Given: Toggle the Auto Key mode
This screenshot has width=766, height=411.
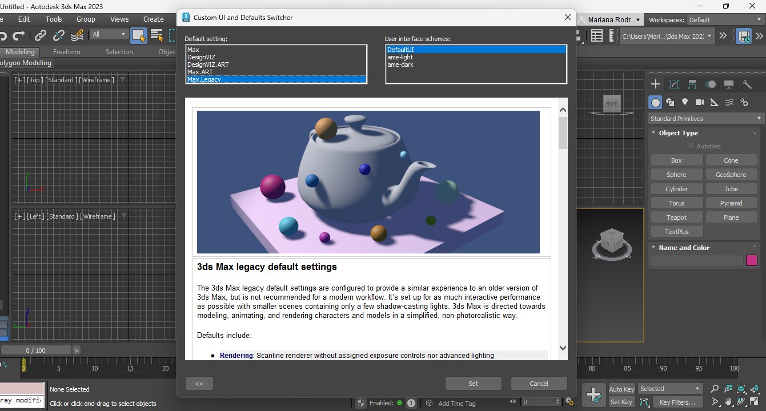Looking at the screenshot, I should click(621, 389).
